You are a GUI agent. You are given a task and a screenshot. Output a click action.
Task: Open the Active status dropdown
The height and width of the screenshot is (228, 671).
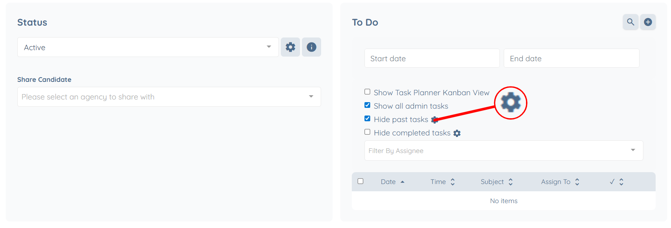[148, 47]
